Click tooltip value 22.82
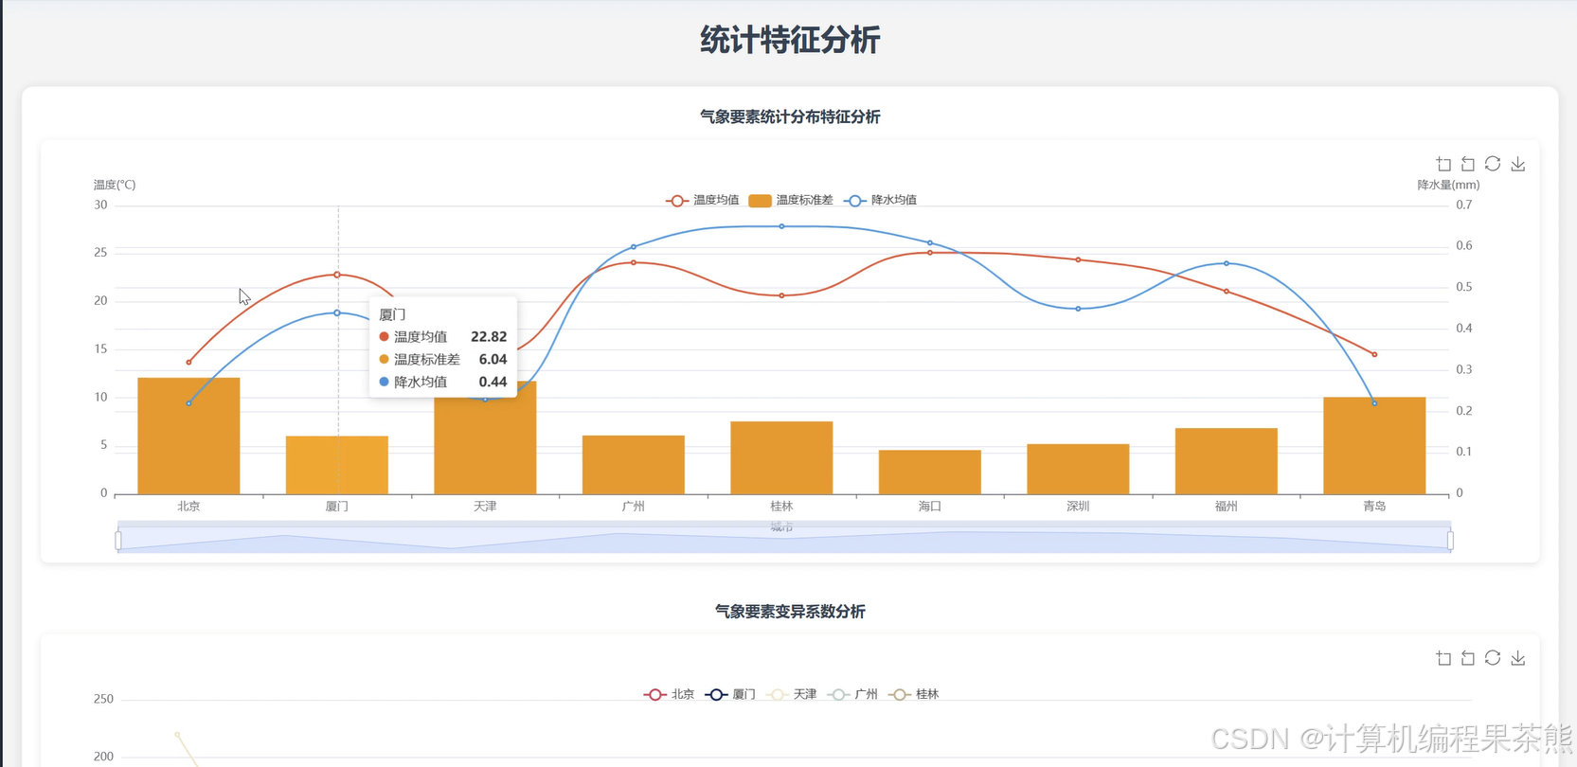 (x=489, y=336)
